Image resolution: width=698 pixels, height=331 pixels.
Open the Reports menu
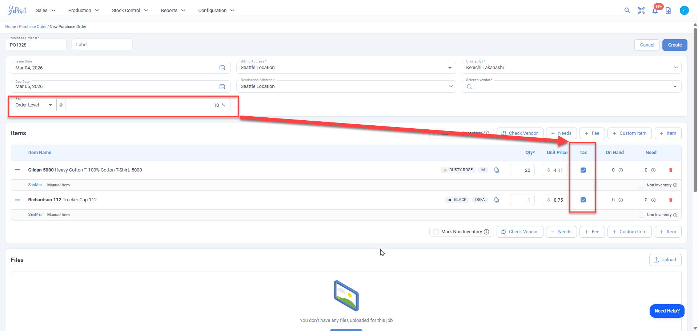[173, 11]
